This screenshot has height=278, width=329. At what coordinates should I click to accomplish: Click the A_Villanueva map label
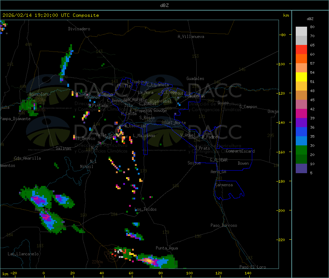click(191, 37)
